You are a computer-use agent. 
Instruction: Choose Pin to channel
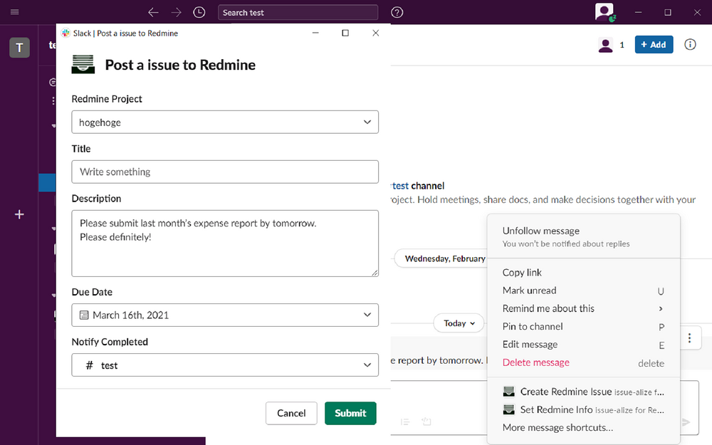584,327
